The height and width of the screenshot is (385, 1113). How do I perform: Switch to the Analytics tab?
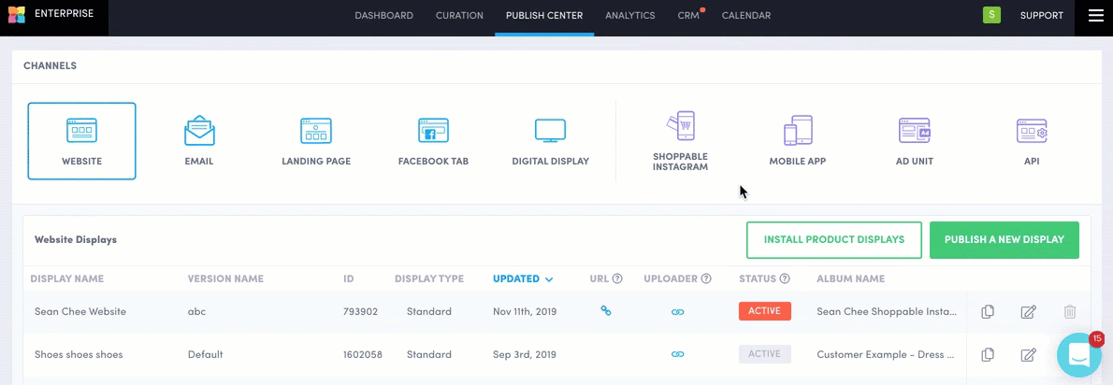(x=629, y=16)
